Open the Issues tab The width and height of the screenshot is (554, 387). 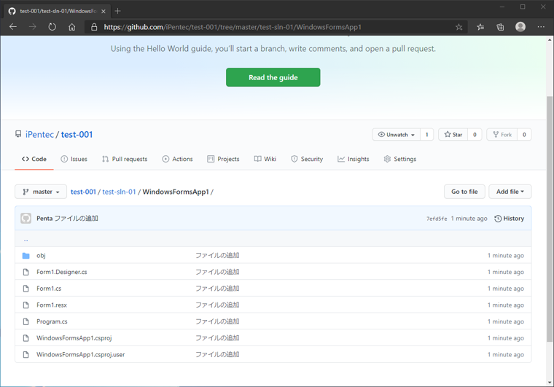(x=74, y=159)
